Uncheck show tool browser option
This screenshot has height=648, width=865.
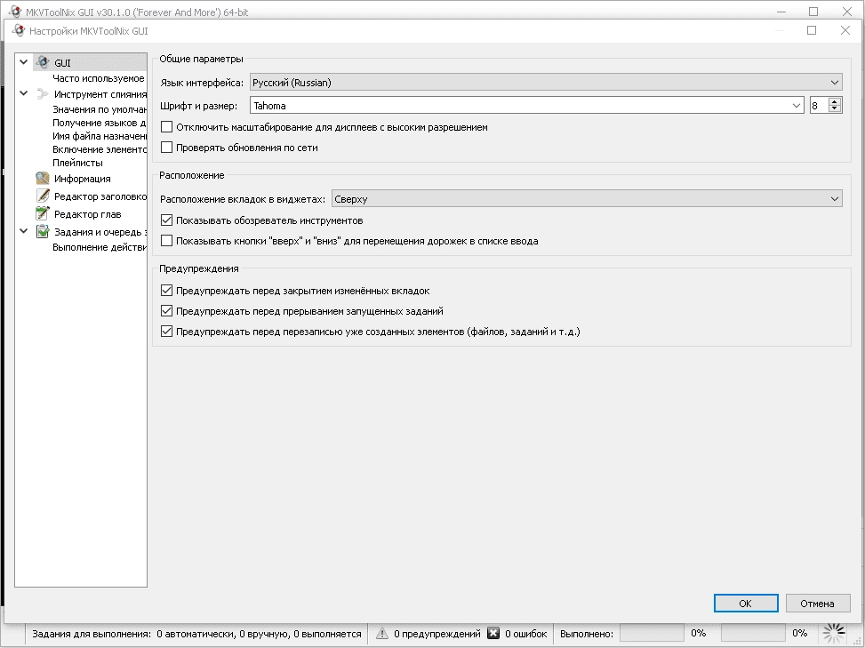click(166, 220)
